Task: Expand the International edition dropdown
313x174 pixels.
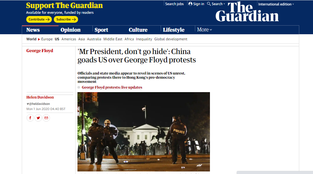Action: [x=276, y=4]
